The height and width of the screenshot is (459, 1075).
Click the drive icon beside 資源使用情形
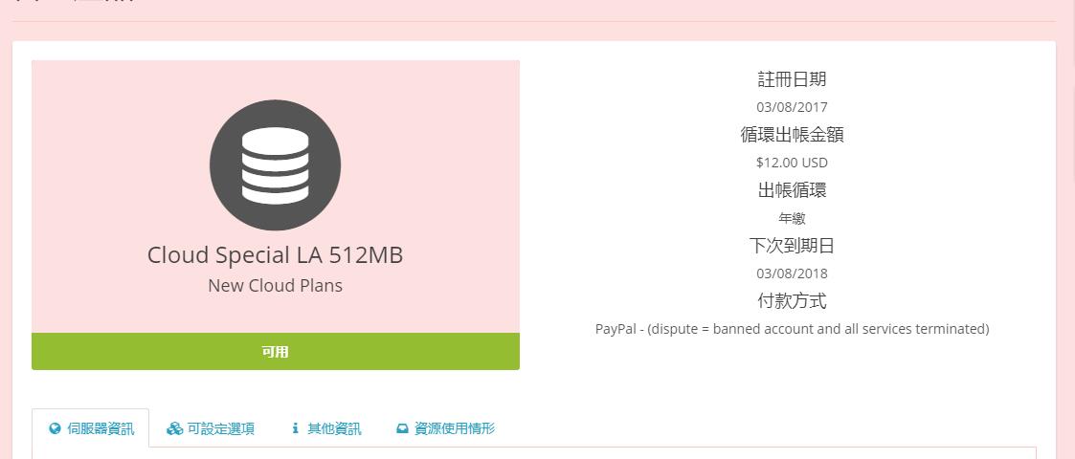pyautogui.click(x=402, y=428)
